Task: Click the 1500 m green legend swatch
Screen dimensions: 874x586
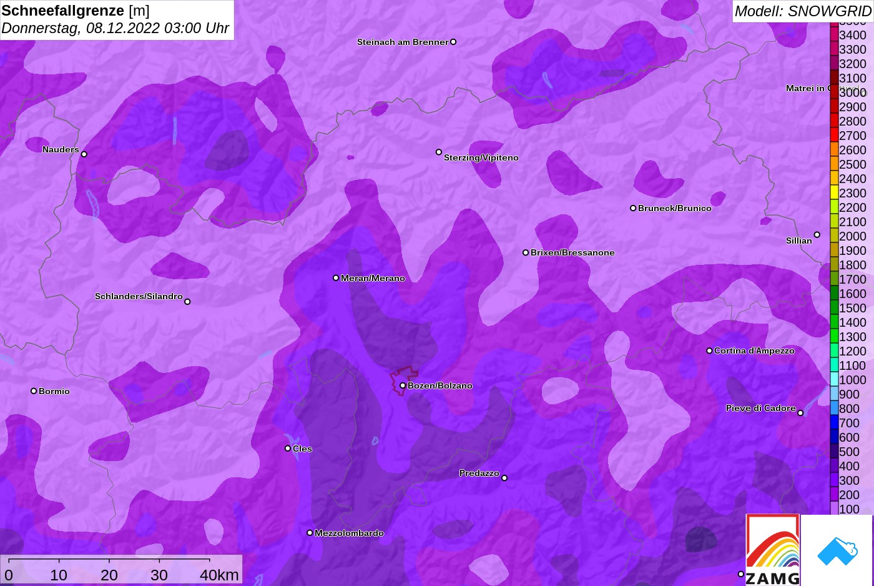Action: (834, 307)
